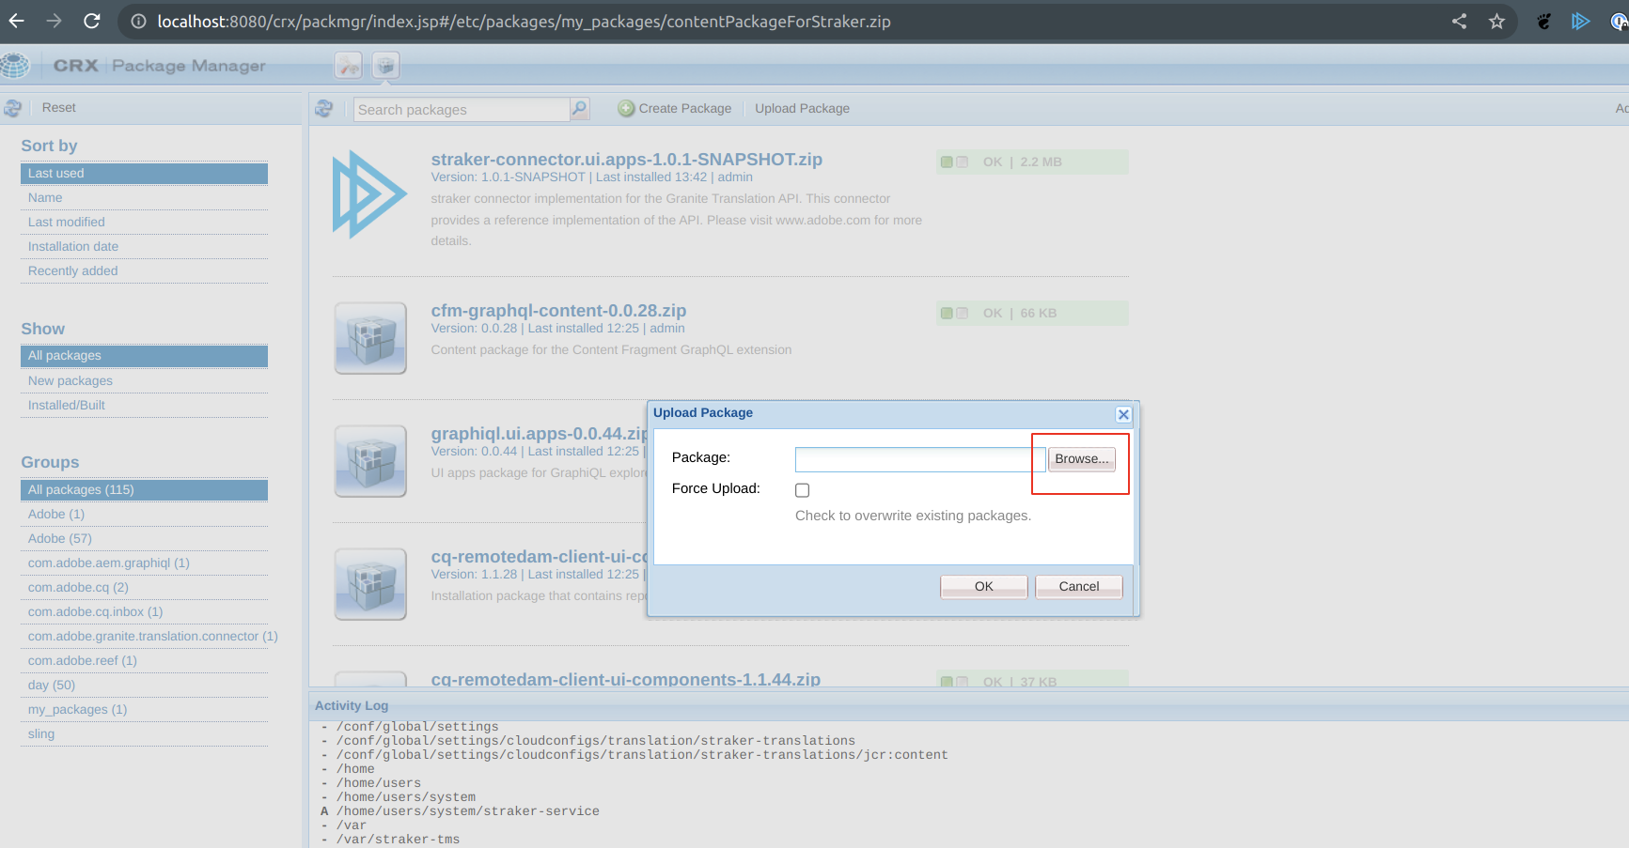This screenshot has width=1629, height=848.
Task: Sort packages by Last modified
Action: pyautogui.click(x=144, y=223)
